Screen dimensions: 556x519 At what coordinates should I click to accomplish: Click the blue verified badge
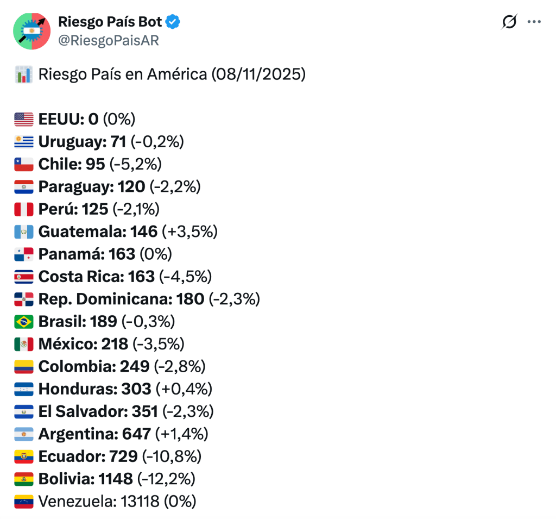(x=174, y=22)
